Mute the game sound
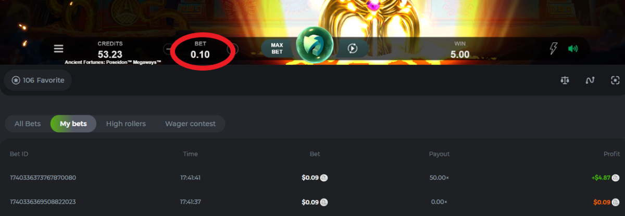Screen dimensions: 625x216 point(573,49)
